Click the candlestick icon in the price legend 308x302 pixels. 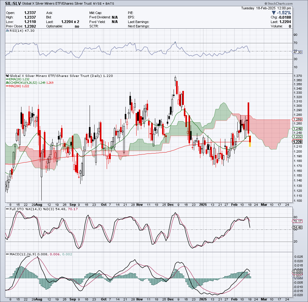[x=7, y=76]
